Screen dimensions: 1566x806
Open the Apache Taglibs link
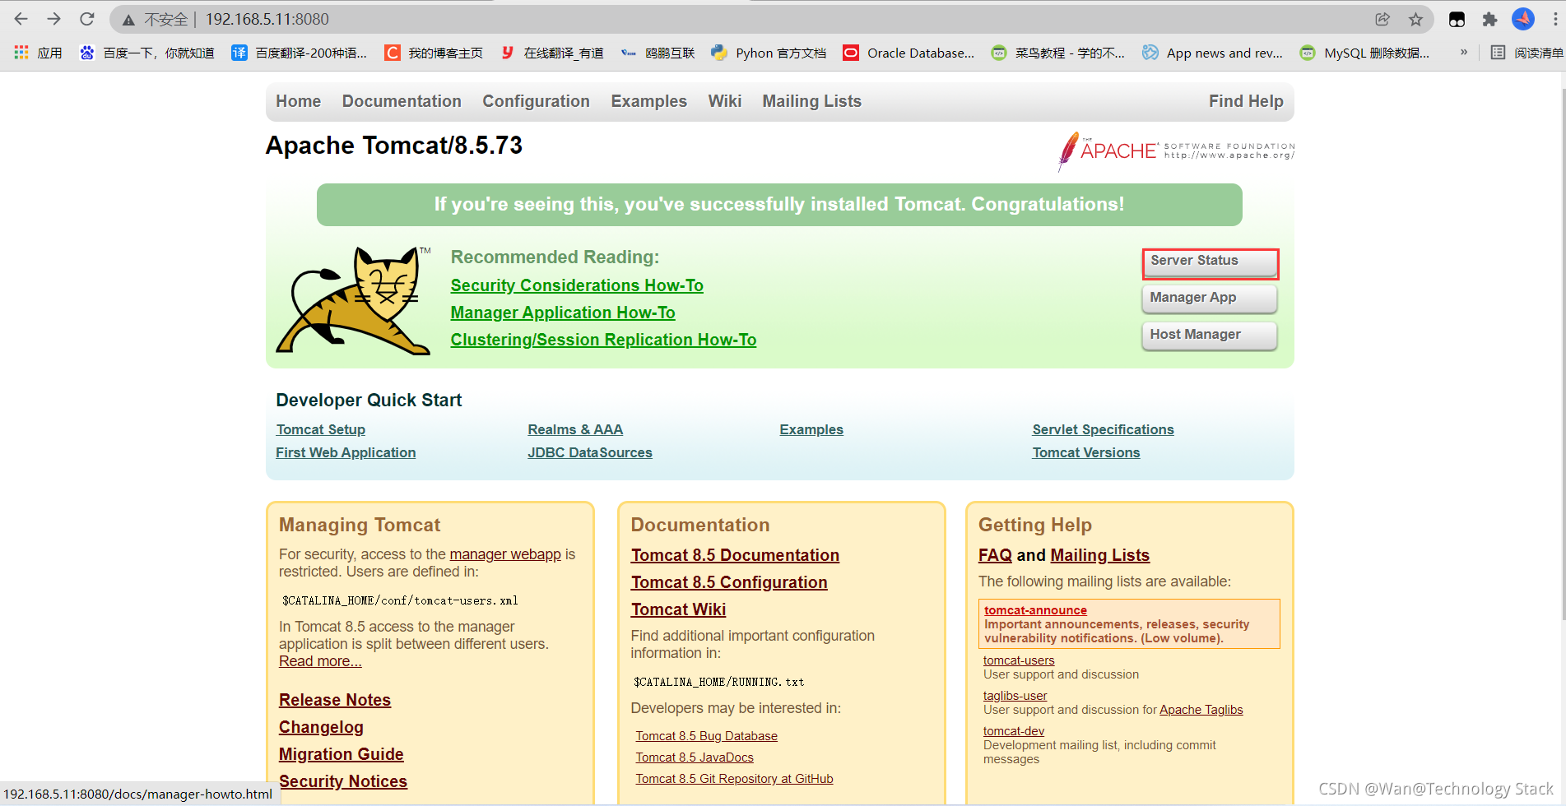(x=1201, y=710)
